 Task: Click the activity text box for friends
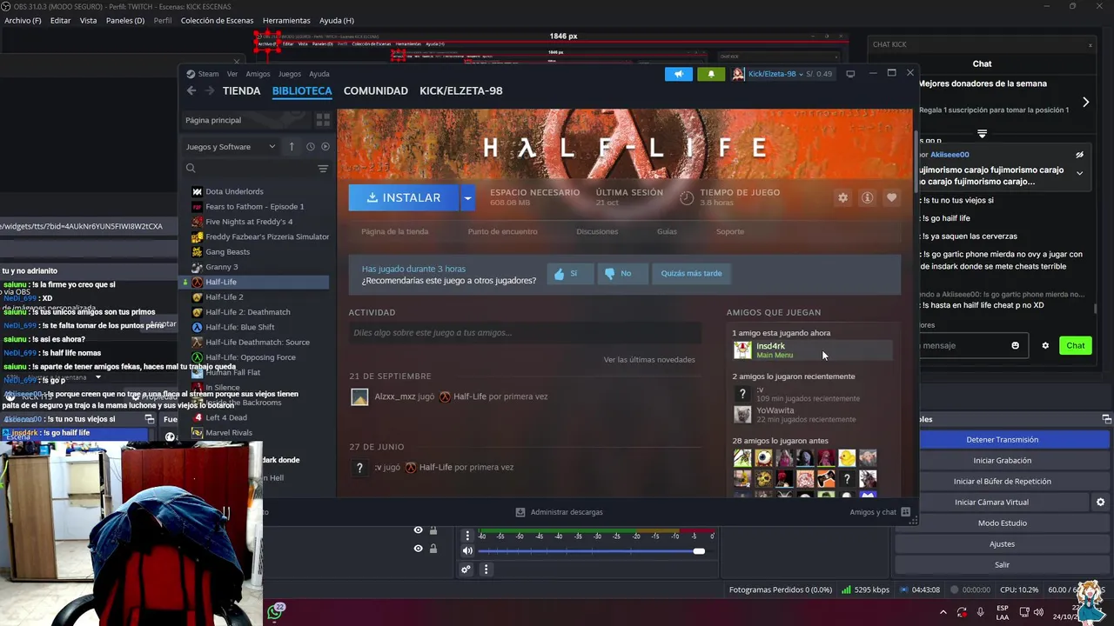pos(525,332)
